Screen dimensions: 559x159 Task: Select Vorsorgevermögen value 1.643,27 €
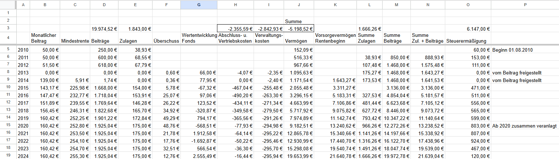coord(335,80)
